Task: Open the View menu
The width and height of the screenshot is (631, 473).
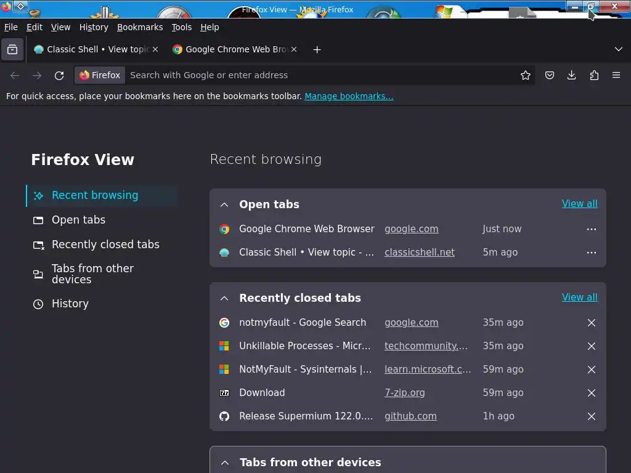Action: 61,27
